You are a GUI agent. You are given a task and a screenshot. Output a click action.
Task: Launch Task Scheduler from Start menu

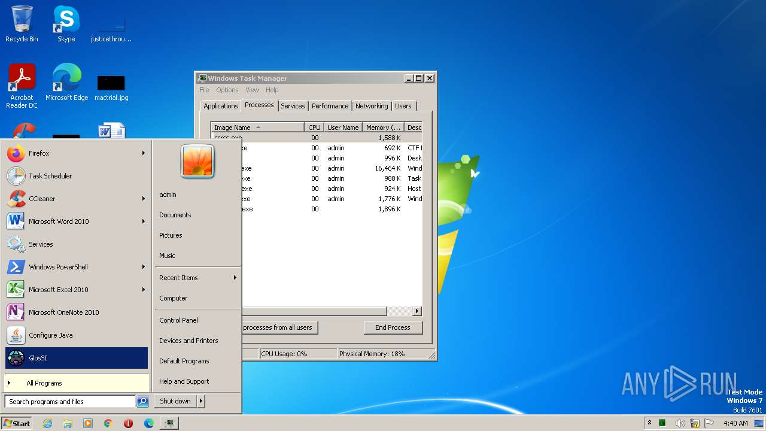77,176
